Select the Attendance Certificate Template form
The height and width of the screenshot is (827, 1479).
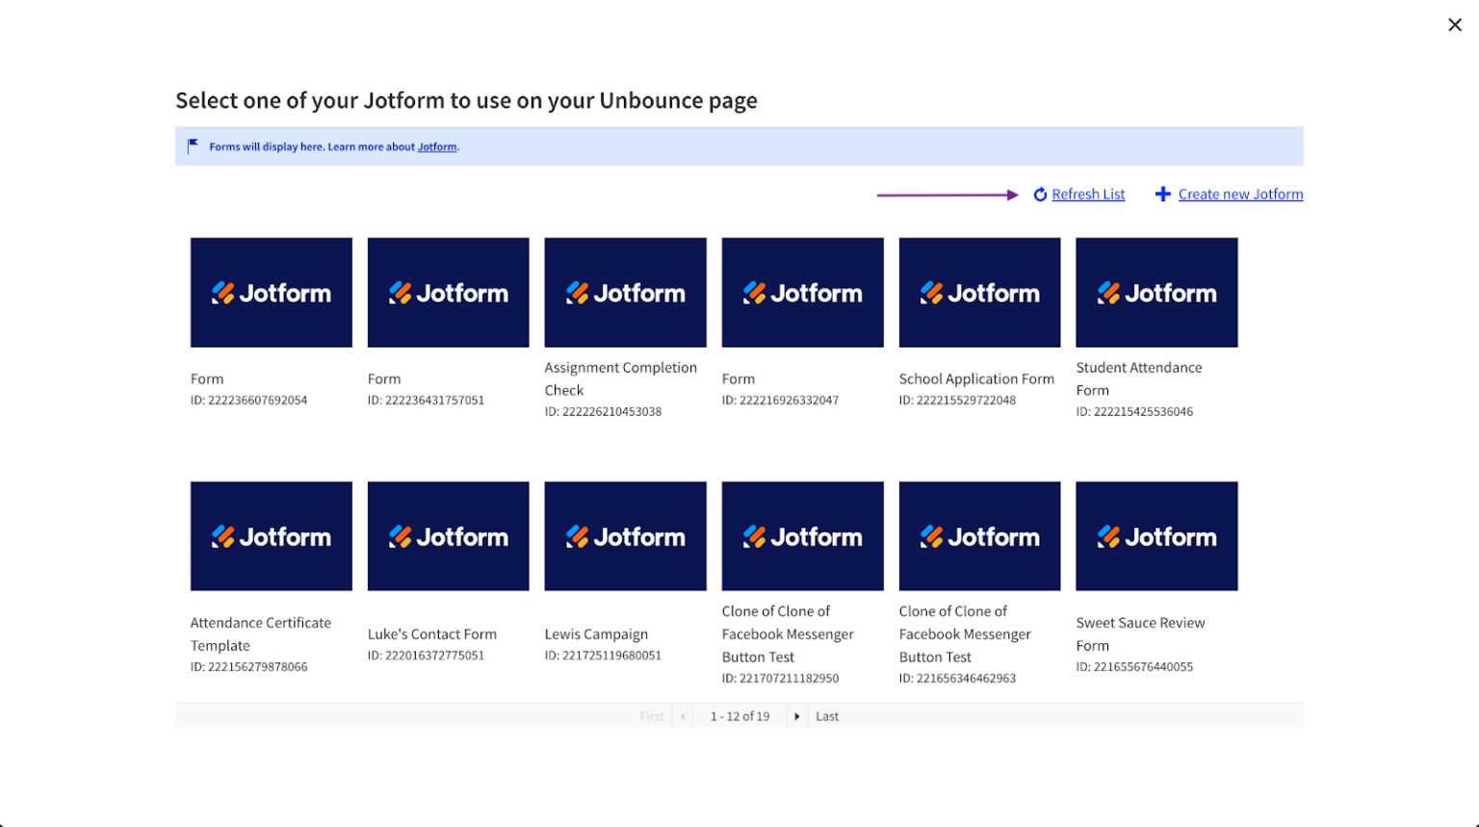[271, 536]
